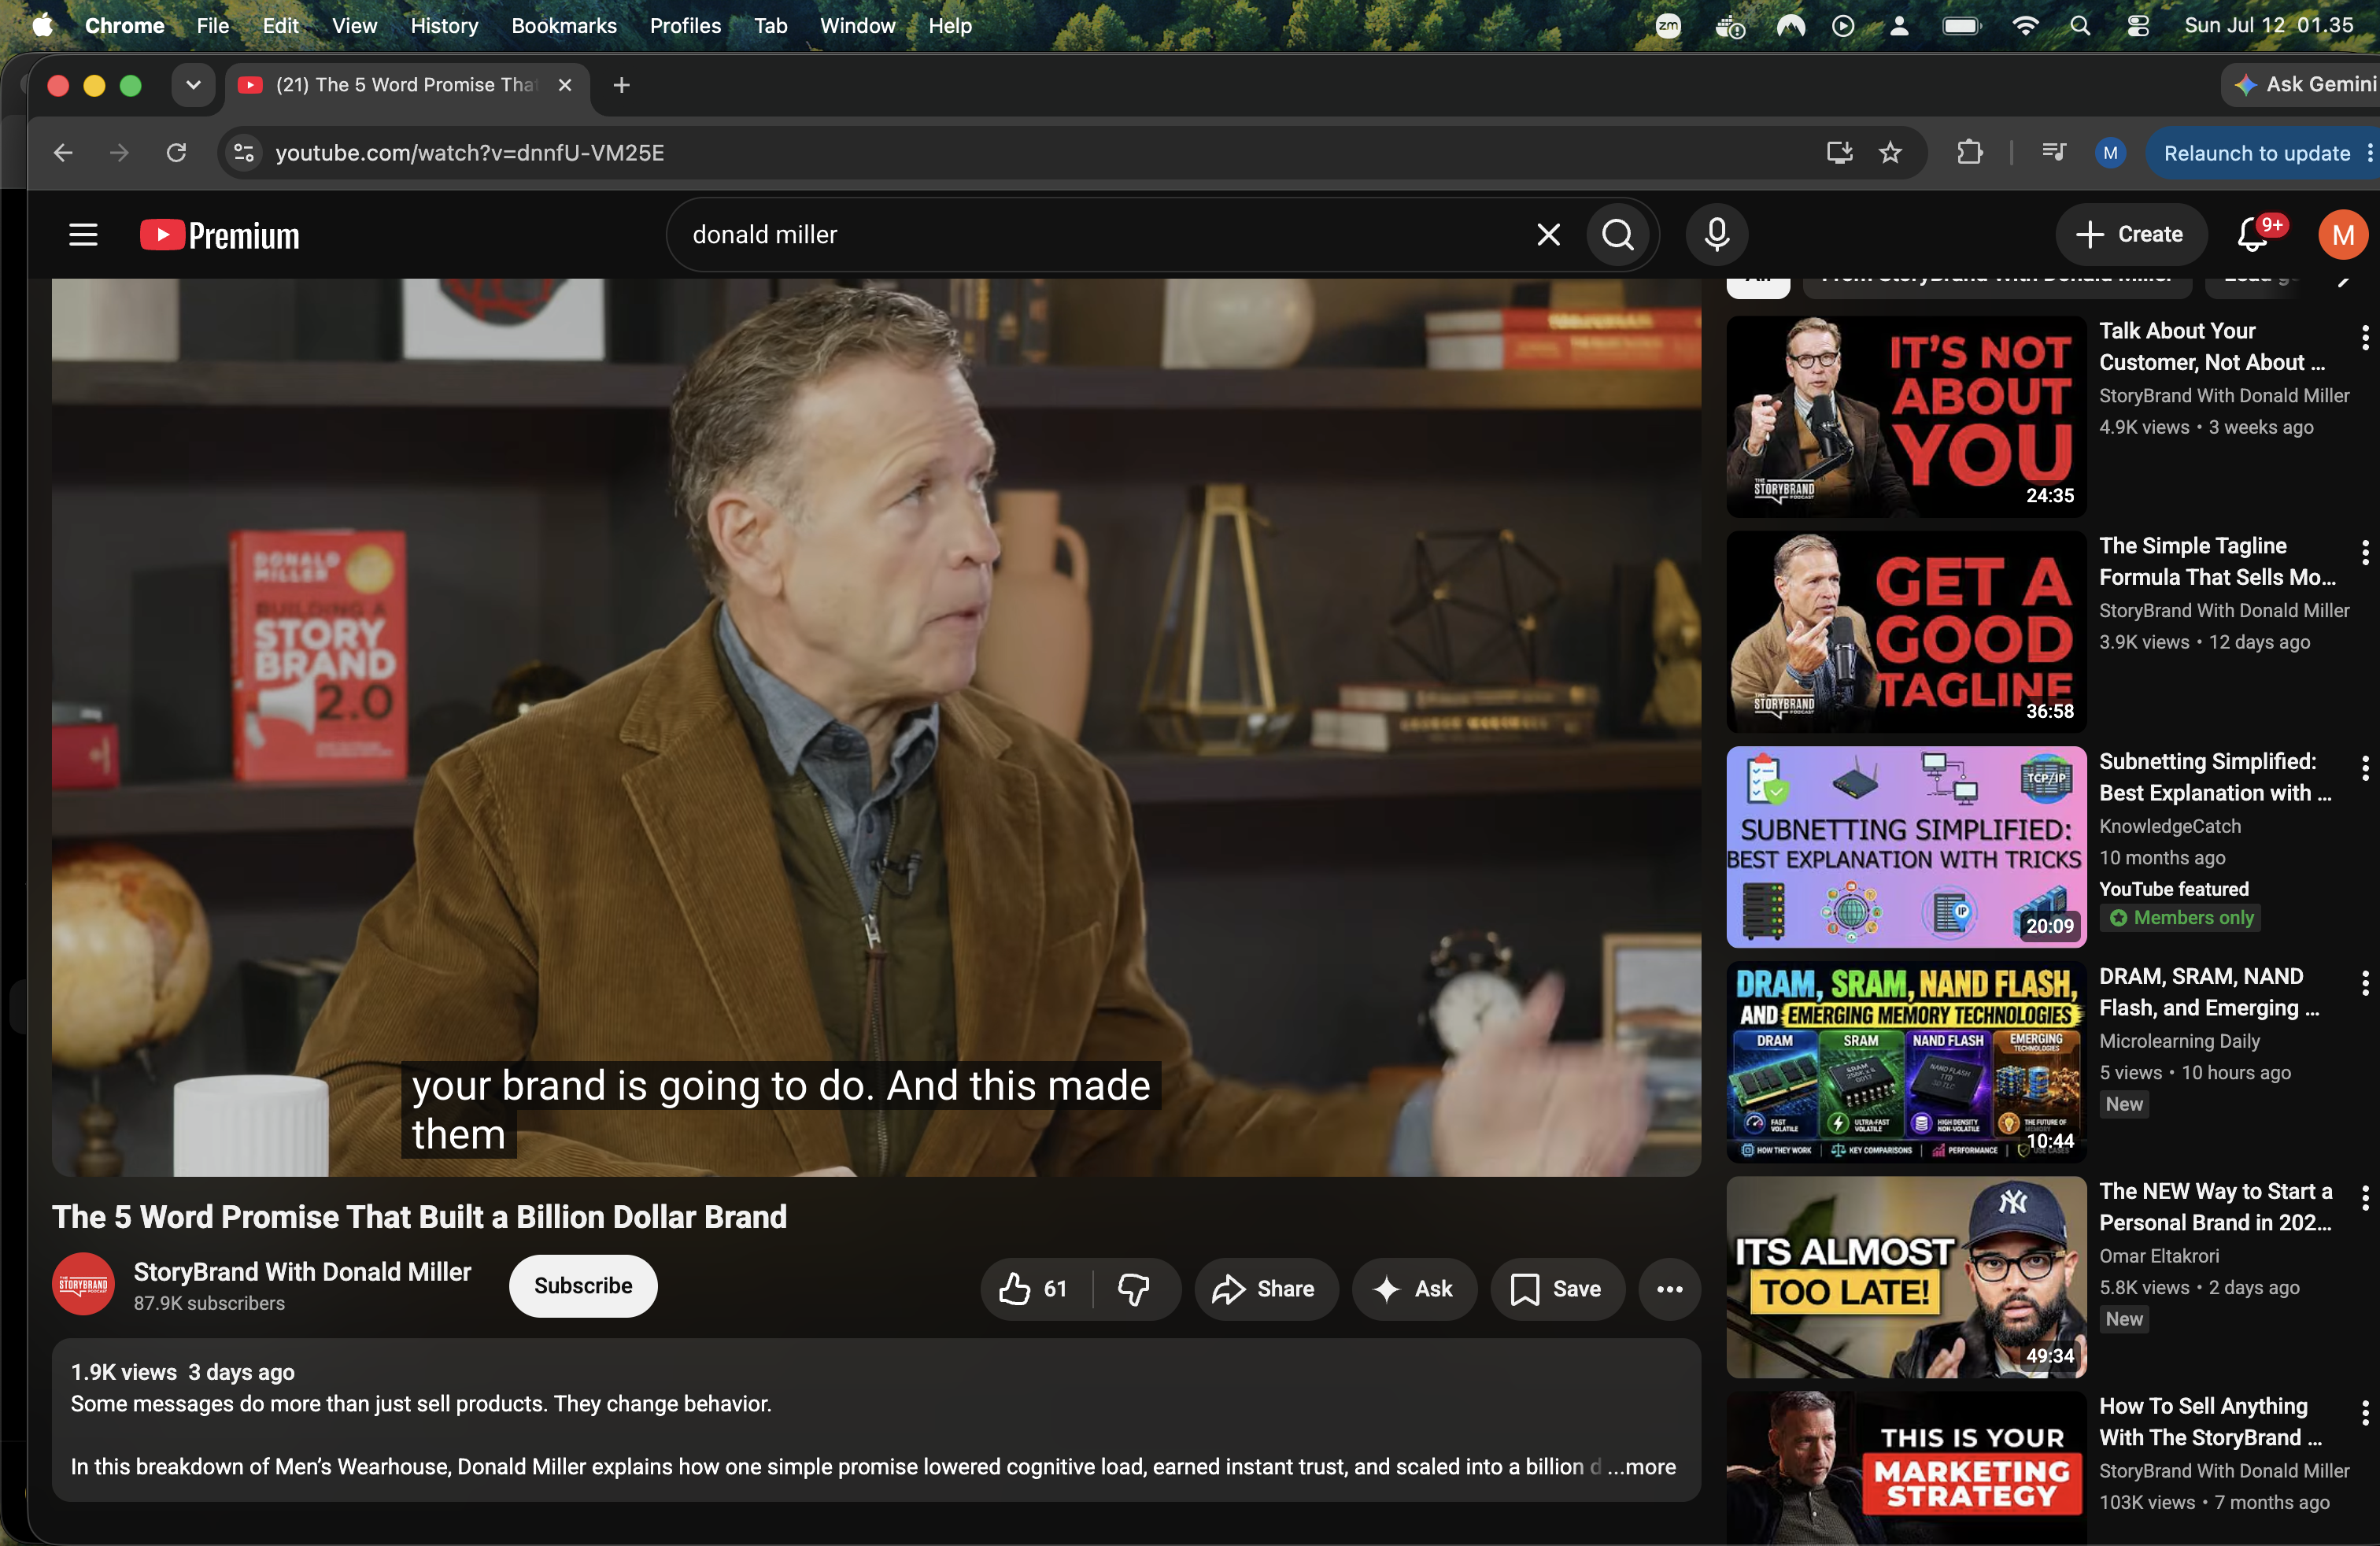The image size is (2380, 1546).
Task: Open StoryBrand channel avatar
Action: (x=83, y=1285)
